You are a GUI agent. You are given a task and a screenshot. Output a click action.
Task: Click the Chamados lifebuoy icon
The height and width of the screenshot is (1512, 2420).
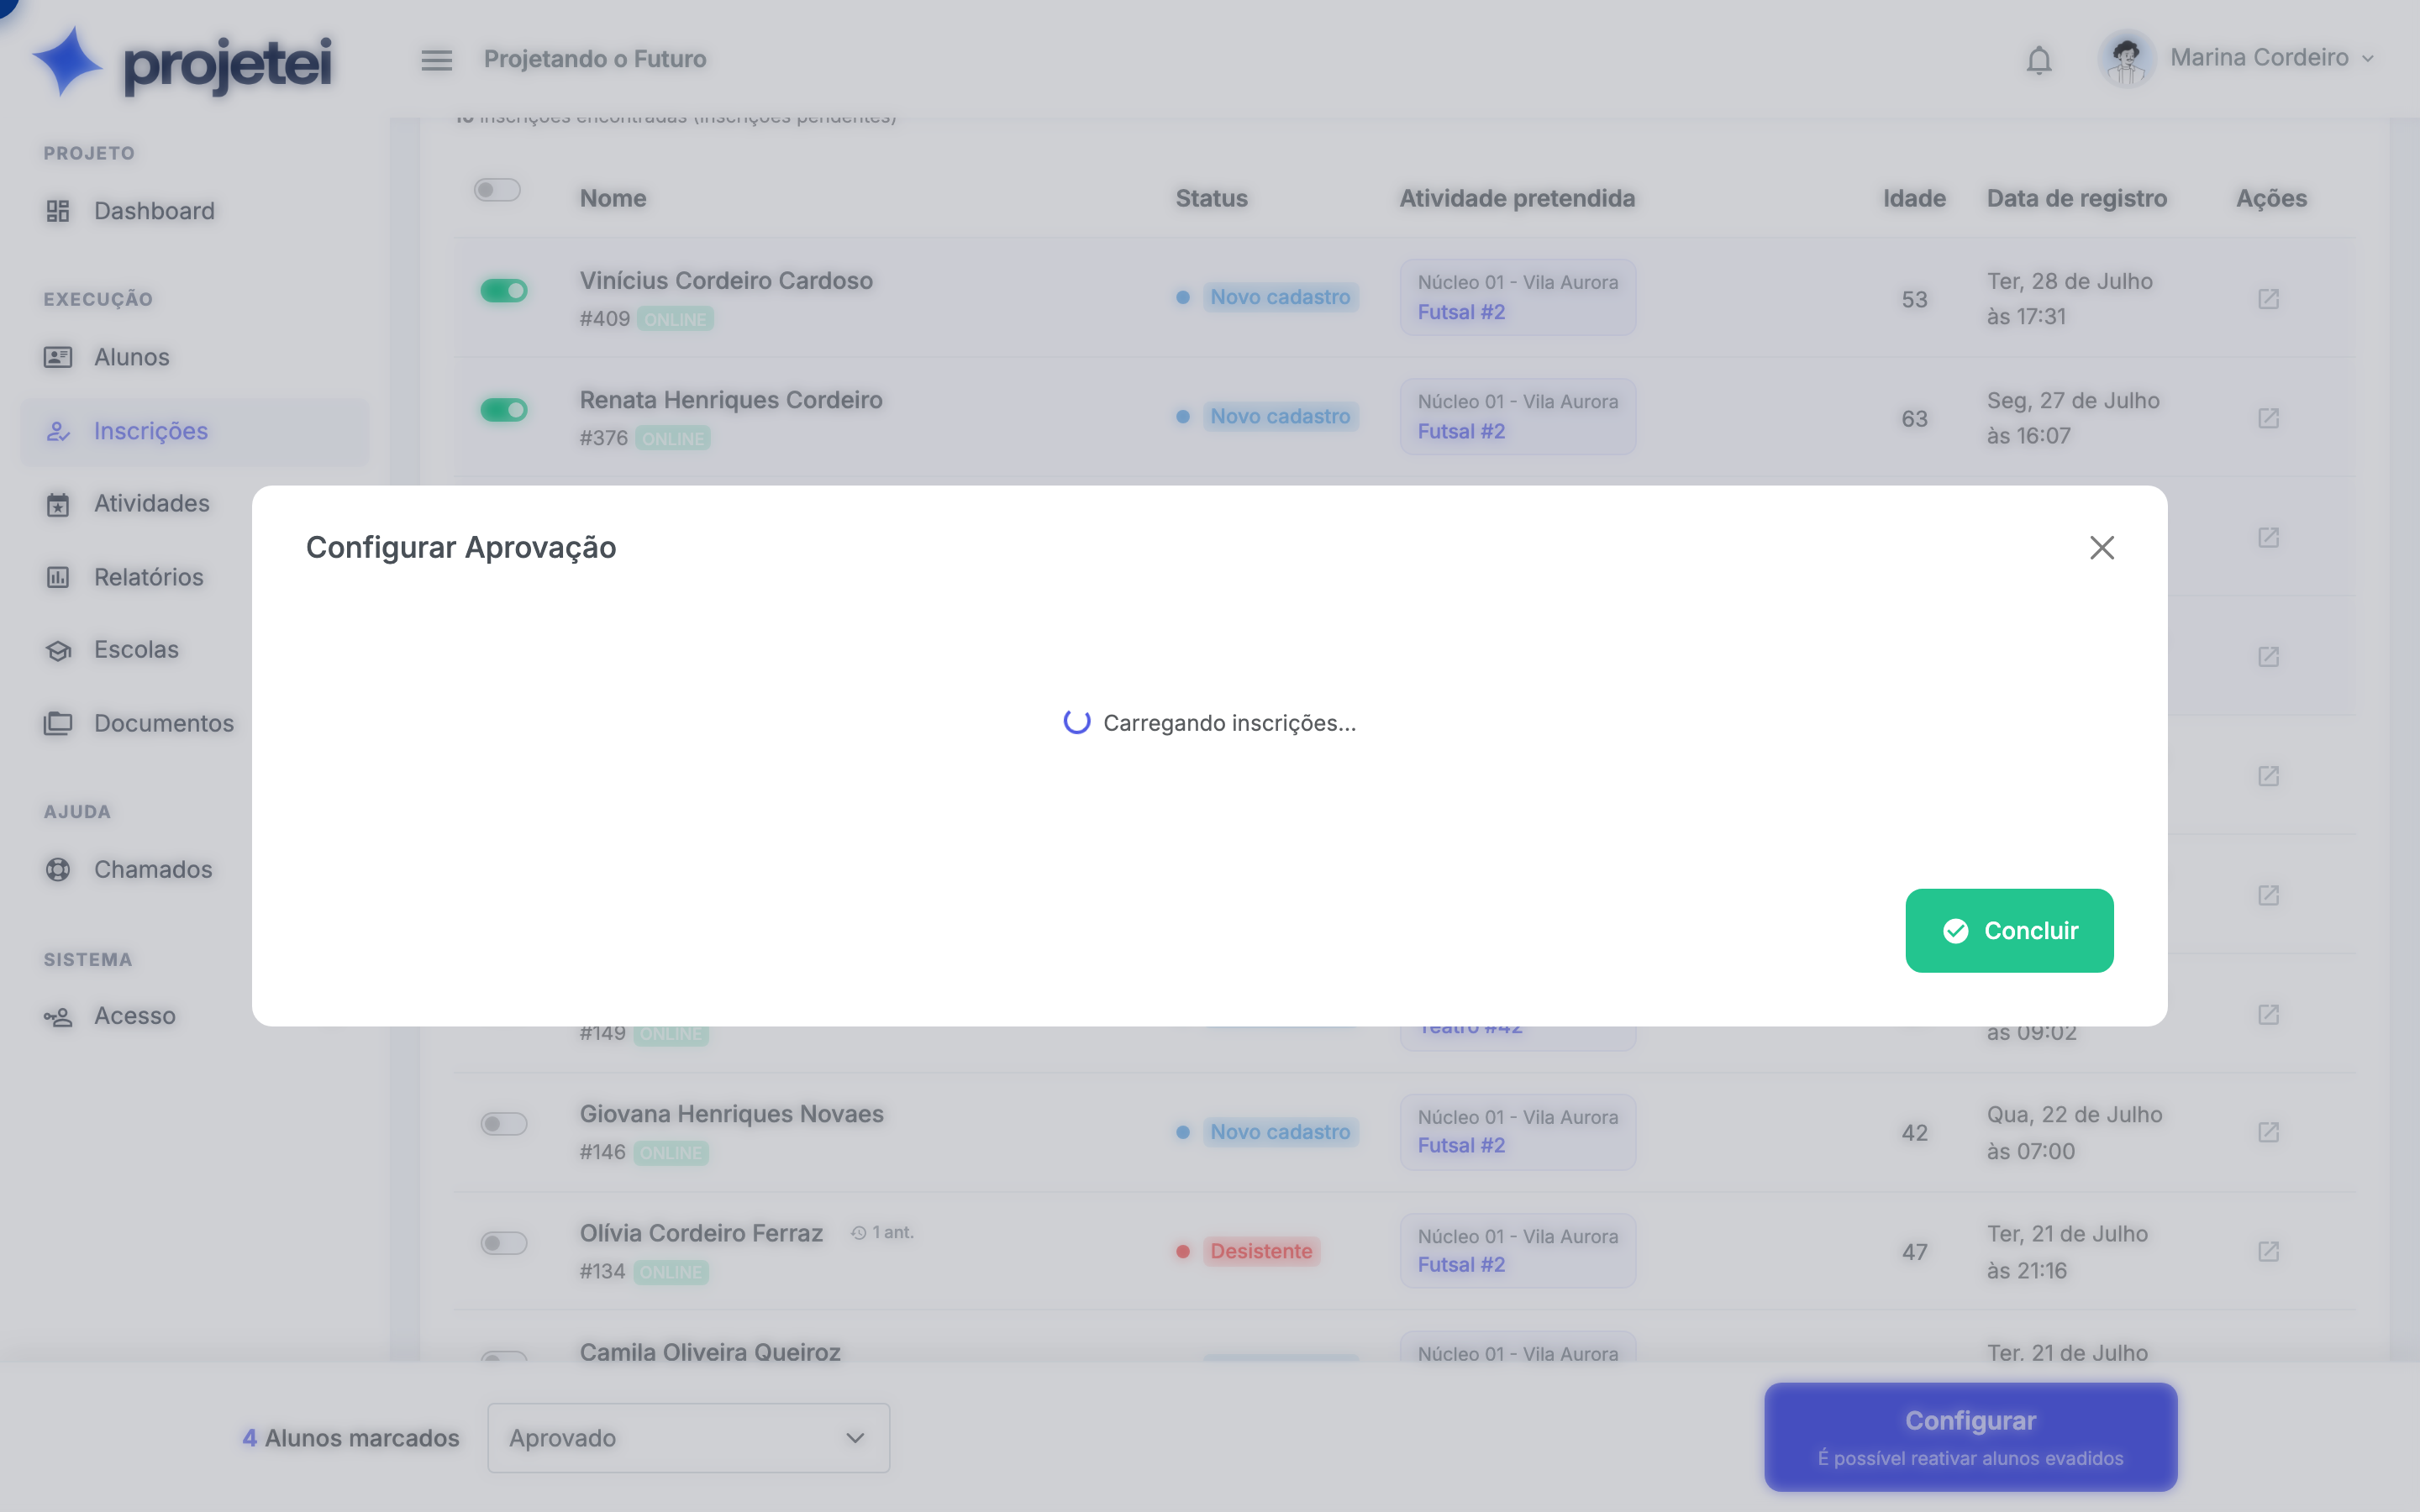(58, 869)
